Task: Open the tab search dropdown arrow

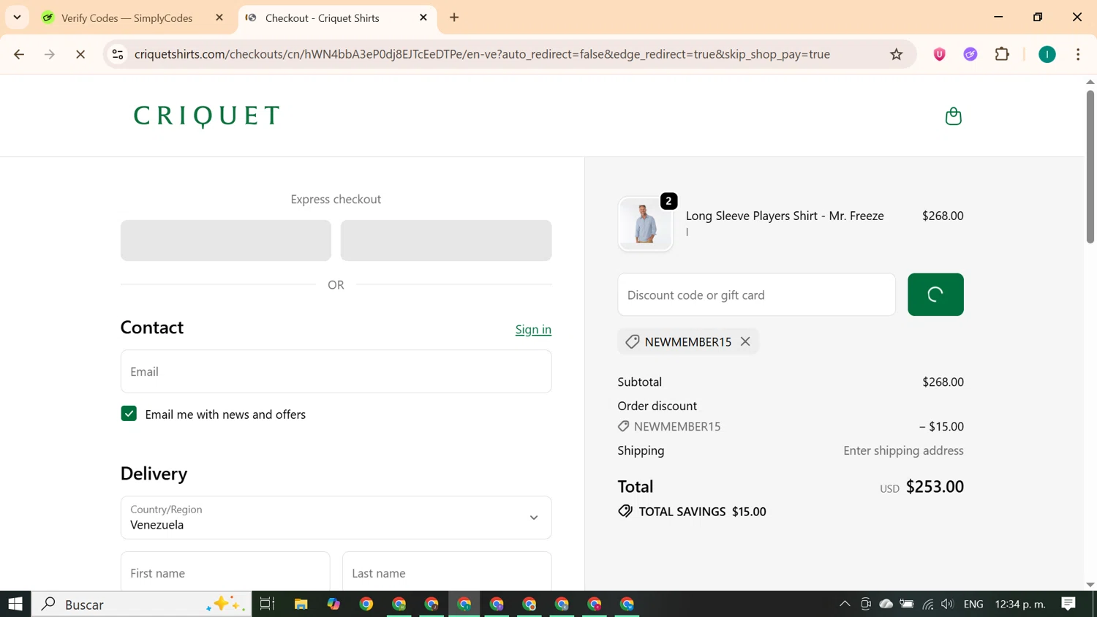Action: (x=17, y=17)
